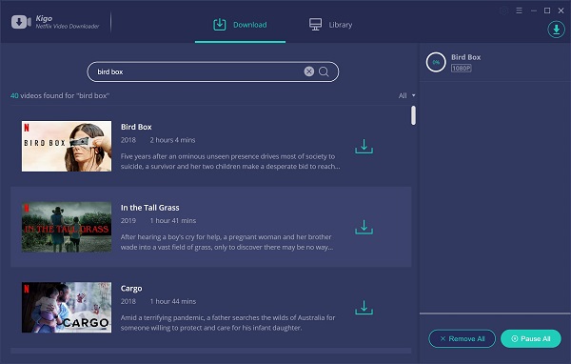Click the Bird Box progress circle
Screen dimensions: 571x364
coord(436,62)
